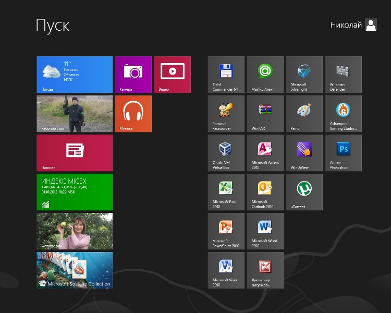Click the user name Николай
Image resolution: width=391 pixels, height=313 pixels.
tap(346, 25)
